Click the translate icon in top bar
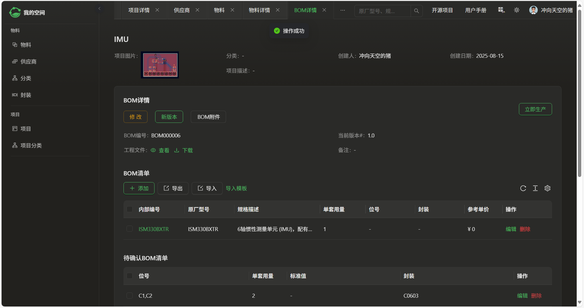This screenshot has width=584, height=308. (x=501, y=10)
